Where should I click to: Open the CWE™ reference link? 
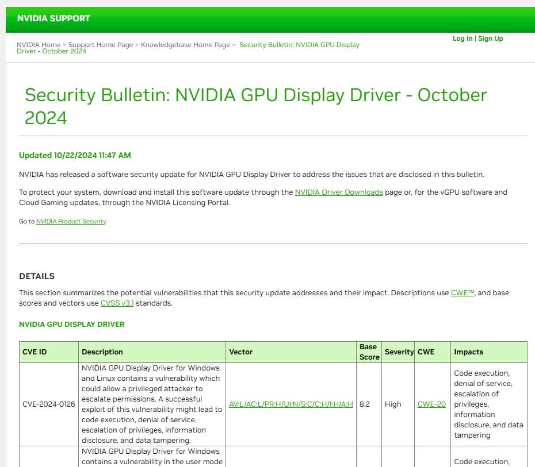(463, 292)
